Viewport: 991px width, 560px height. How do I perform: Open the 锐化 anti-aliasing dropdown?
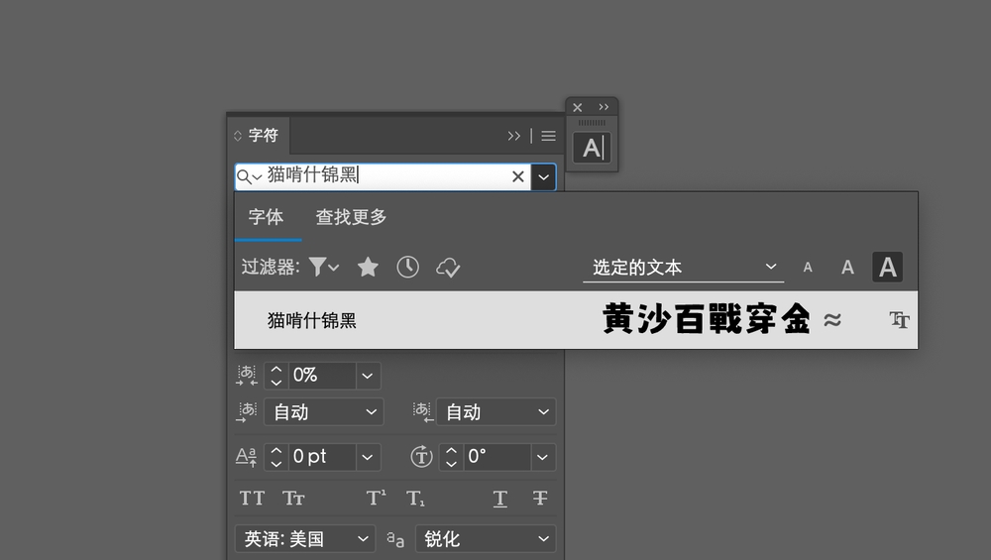click(x=486, y=538)
